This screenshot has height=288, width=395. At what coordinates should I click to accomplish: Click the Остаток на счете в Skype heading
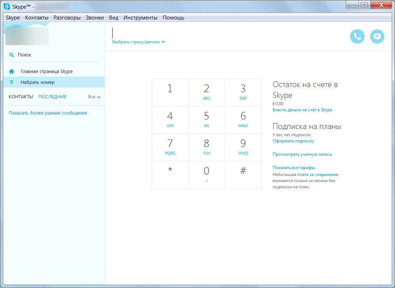tap(305, 90)
